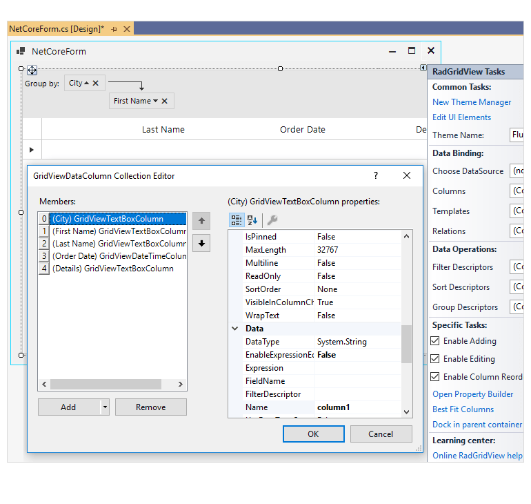Switch property grid to Alphabetical sort
This screenshot has height=504, width=531.
tap(252, 220)
